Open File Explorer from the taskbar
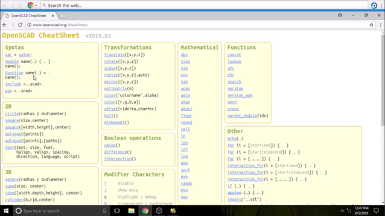385x216 pixels. pos(131,211)
